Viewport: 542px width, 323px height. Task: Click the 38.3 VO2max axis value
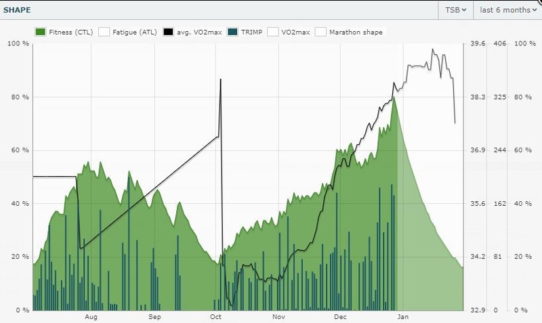(x=478, y=97)
